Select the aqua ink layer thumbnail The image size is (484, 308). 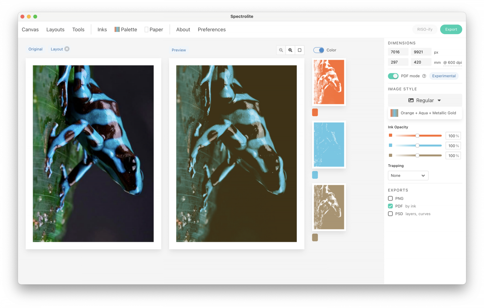tap(329, 145)
